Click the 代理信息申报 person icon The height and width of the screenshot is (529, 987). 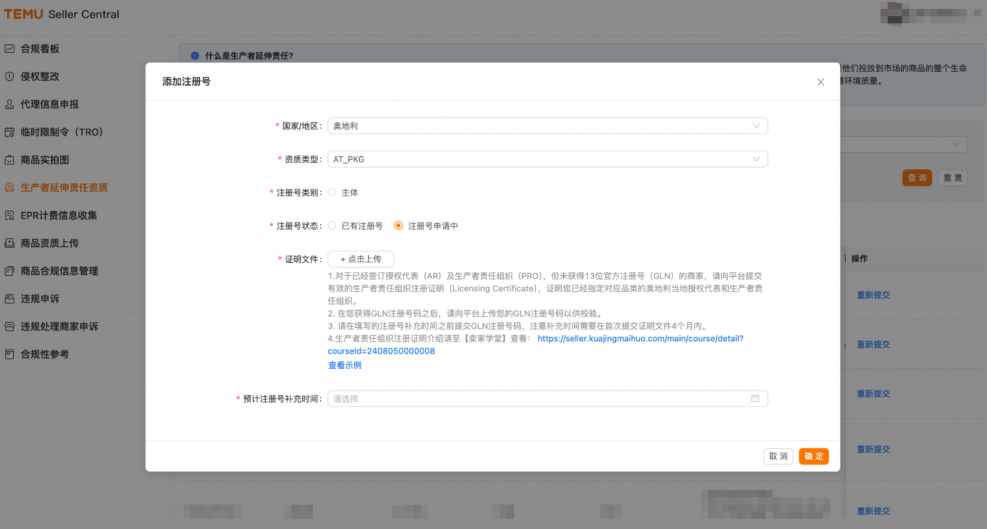pyautogui.click(x=10, y=104)
